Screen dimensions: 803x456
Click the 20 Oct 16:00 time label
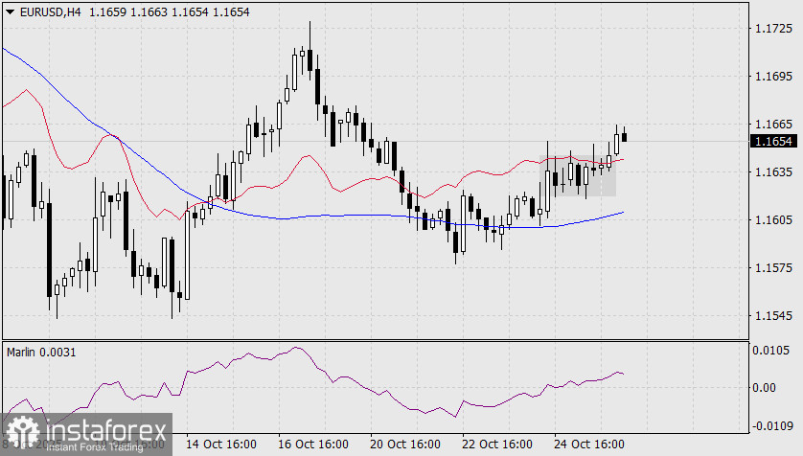(405, 444)
